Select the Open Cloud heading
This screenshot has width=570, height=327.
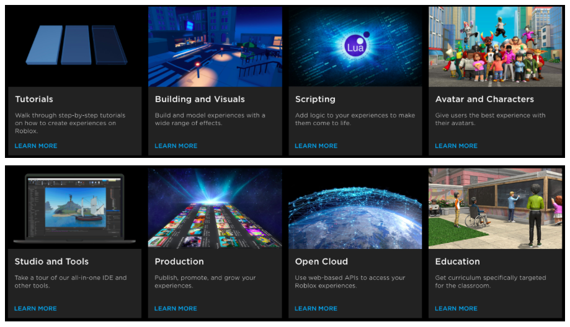pyautogui.click(x=321, y=262)
